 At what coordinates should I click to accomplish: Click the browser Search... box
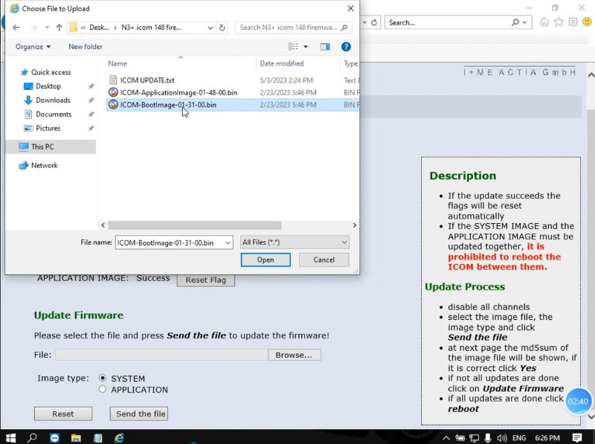tap(448, 22)
